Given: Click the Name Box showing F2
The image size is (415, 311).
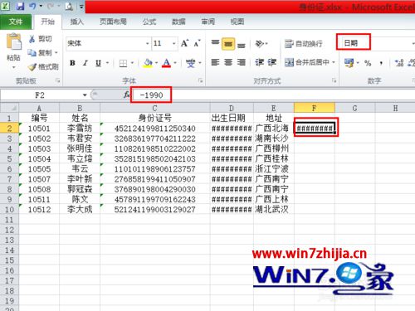Looking at the screenshot, I should coord(40,95).
